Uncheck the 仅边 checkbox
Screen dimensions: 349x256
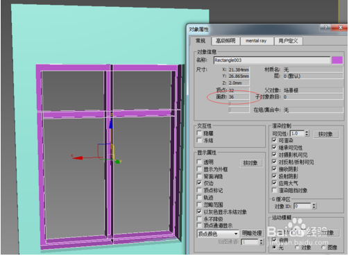(199, 183)
